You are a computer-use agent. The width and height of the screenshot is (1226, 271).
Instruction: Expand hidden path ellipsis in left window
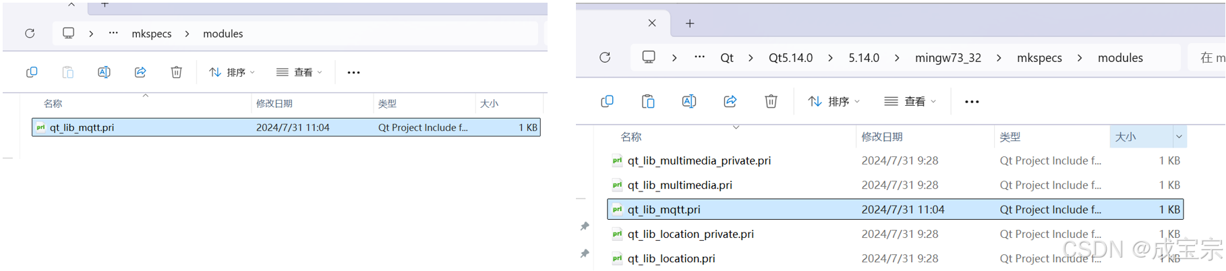point(113,33)
